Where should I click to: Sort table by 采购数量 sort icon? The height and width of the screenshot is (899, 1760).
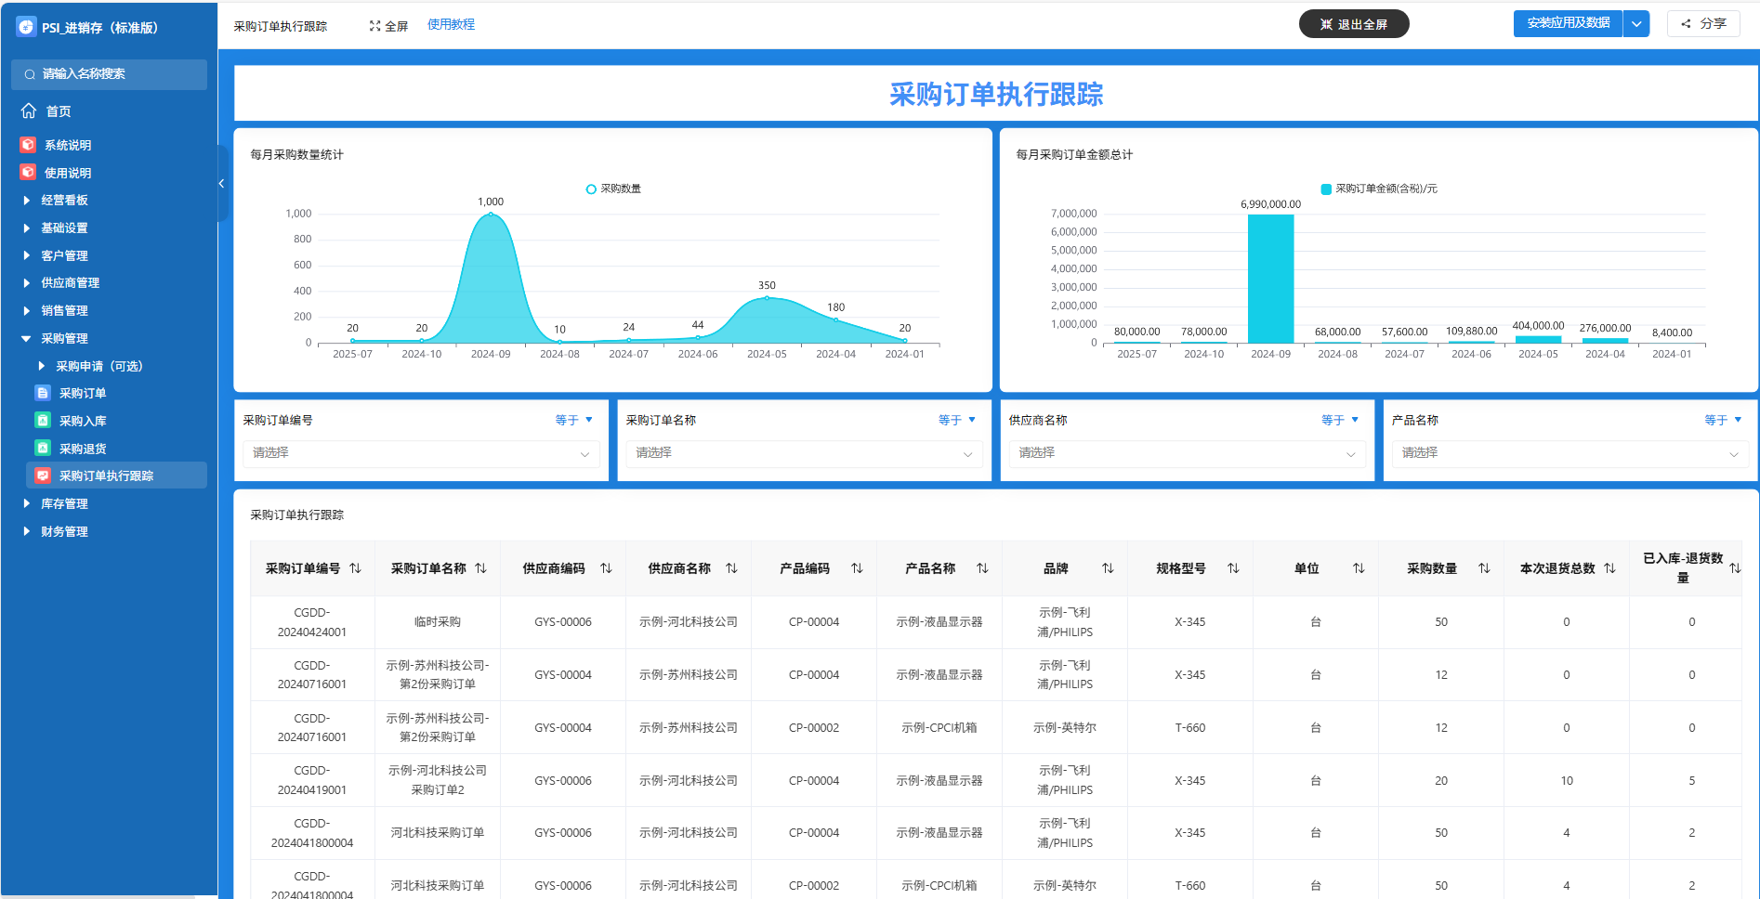(x=1484, y=568)
